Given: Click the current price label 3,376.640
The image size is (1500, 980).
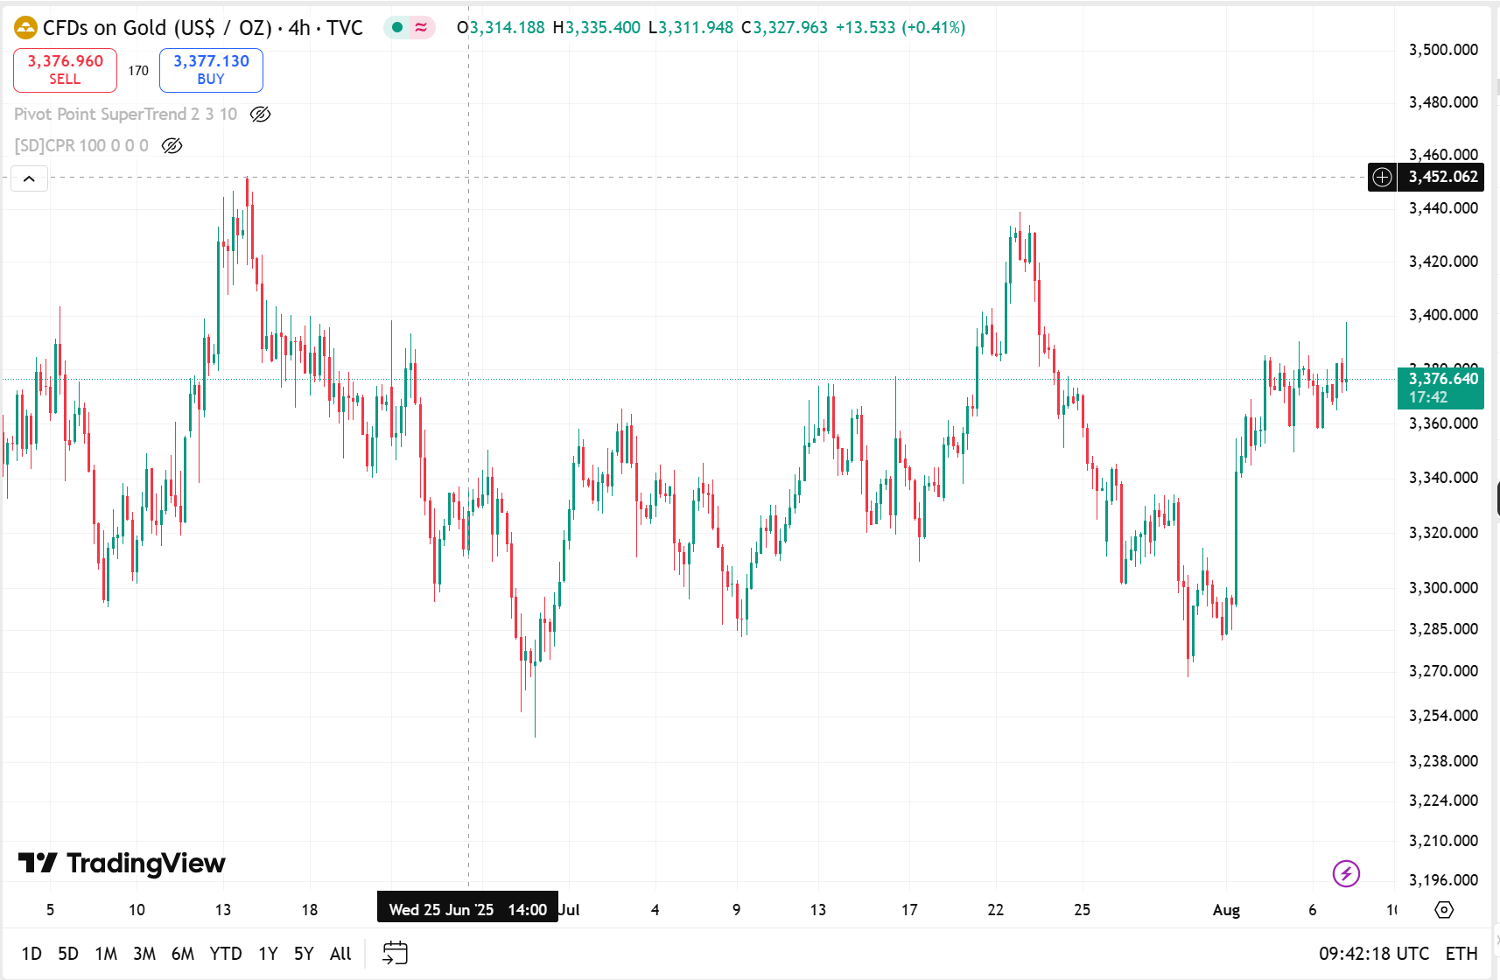Looking at the screenshot, I should coord(1441,388).
